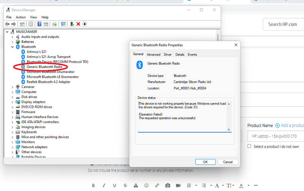Open the File menu
The height and width of the screenshot is (191, 304).
pos(9,17)
